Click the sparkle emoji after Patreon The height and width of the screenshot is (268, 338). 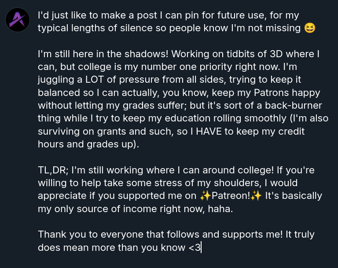[x=256, y=196]
